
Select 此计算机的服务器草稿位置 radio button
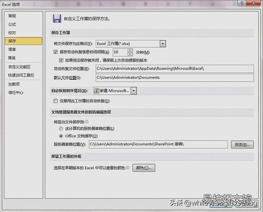61,129
